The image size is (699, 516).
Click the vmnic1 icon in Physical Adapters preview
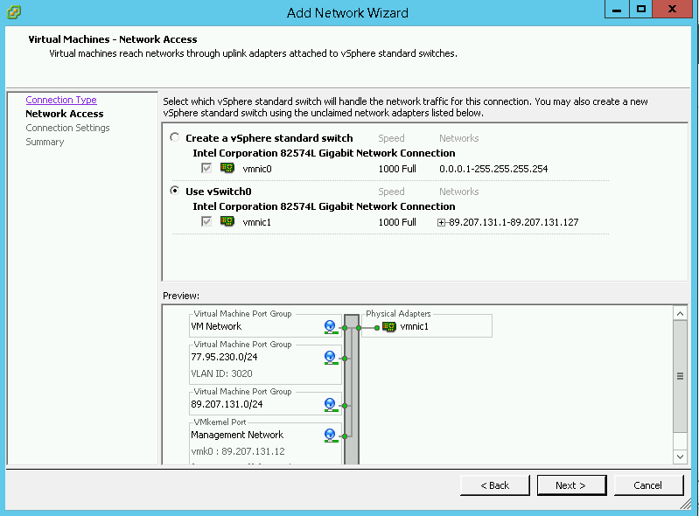tap(389, 326)
